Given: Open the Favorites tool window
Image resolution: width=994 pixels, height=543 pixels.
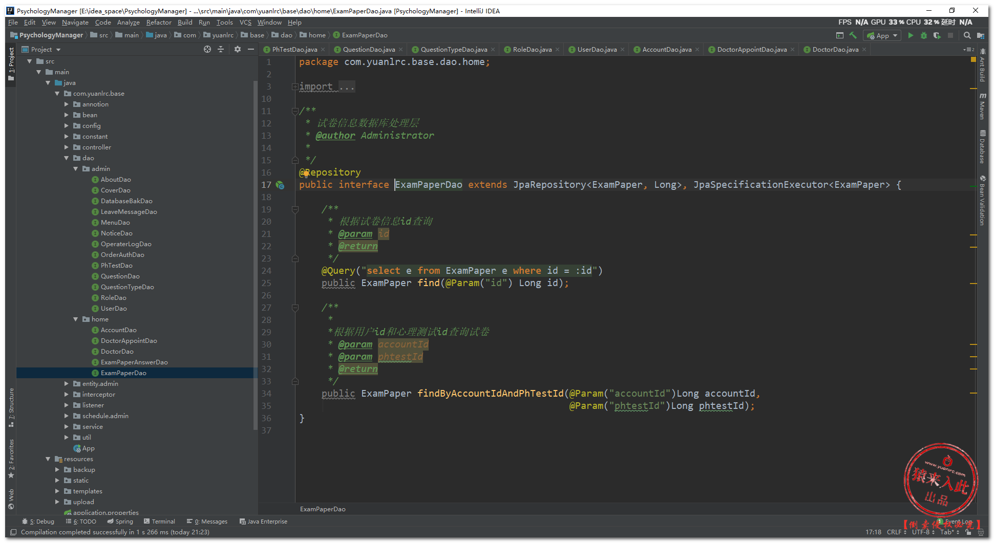Looking at the screenshot, I should [11, 459].
